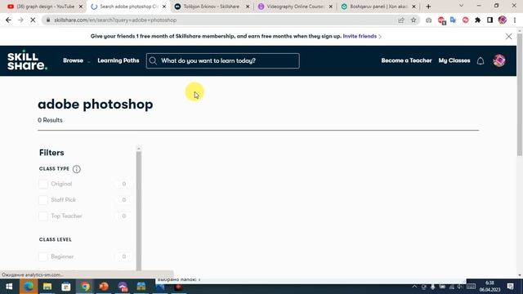Check the Original class type filter

tap(43, 184)
